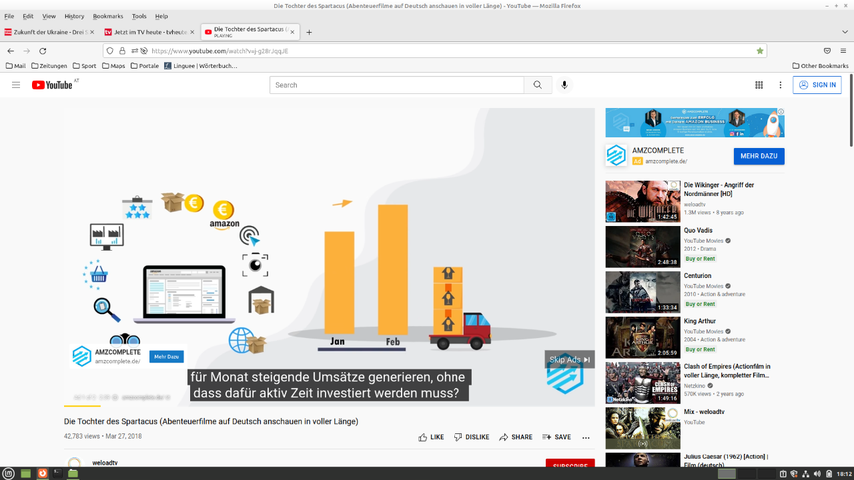Open the Maps bookmarks folder
854x480 pixels.
(x=113, y=66)
